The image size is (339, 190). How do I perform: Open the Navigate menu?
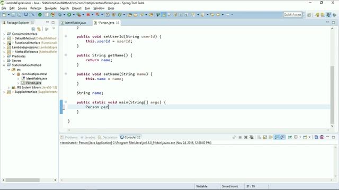tap(51, 8)
